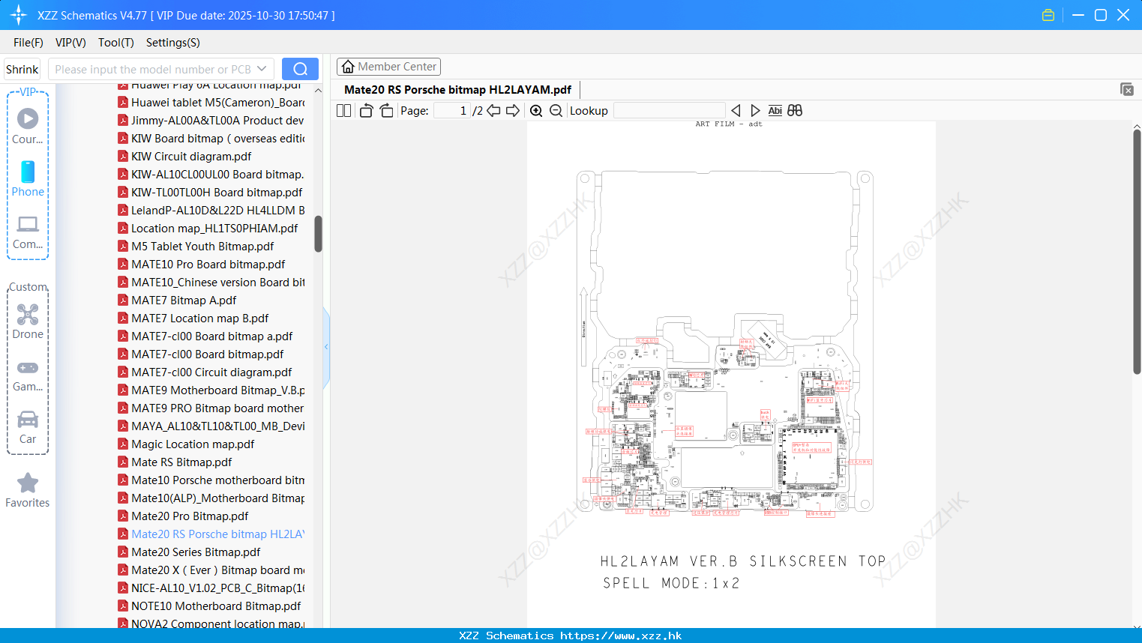Click the Shrink button

(22, 69)
